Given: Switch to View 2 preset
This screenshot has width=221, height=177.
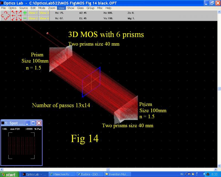Looking at the screenshot, I should 33,18.
